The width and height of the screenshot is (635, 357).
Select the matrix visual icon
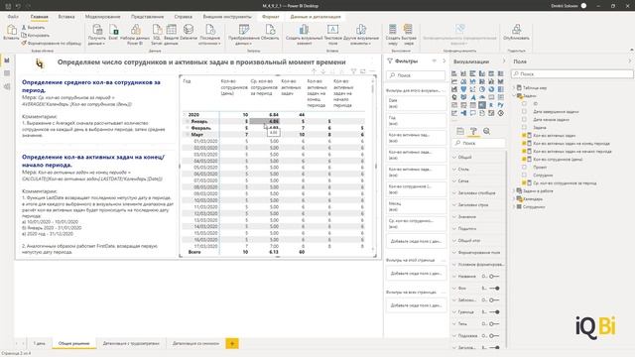coord(482,105)
